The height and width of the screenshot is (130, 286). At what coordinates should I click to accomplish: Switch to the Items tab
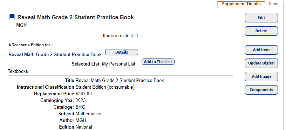pos(274,4)
